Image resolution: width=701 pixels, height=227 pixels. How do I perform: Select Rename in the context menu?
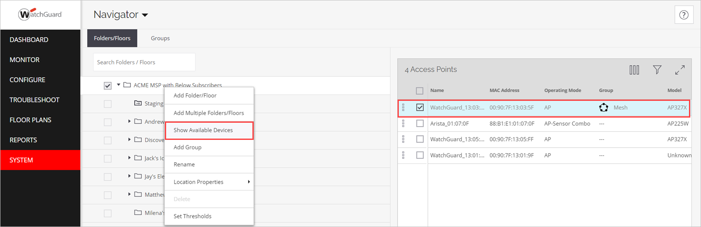point(209,165)
